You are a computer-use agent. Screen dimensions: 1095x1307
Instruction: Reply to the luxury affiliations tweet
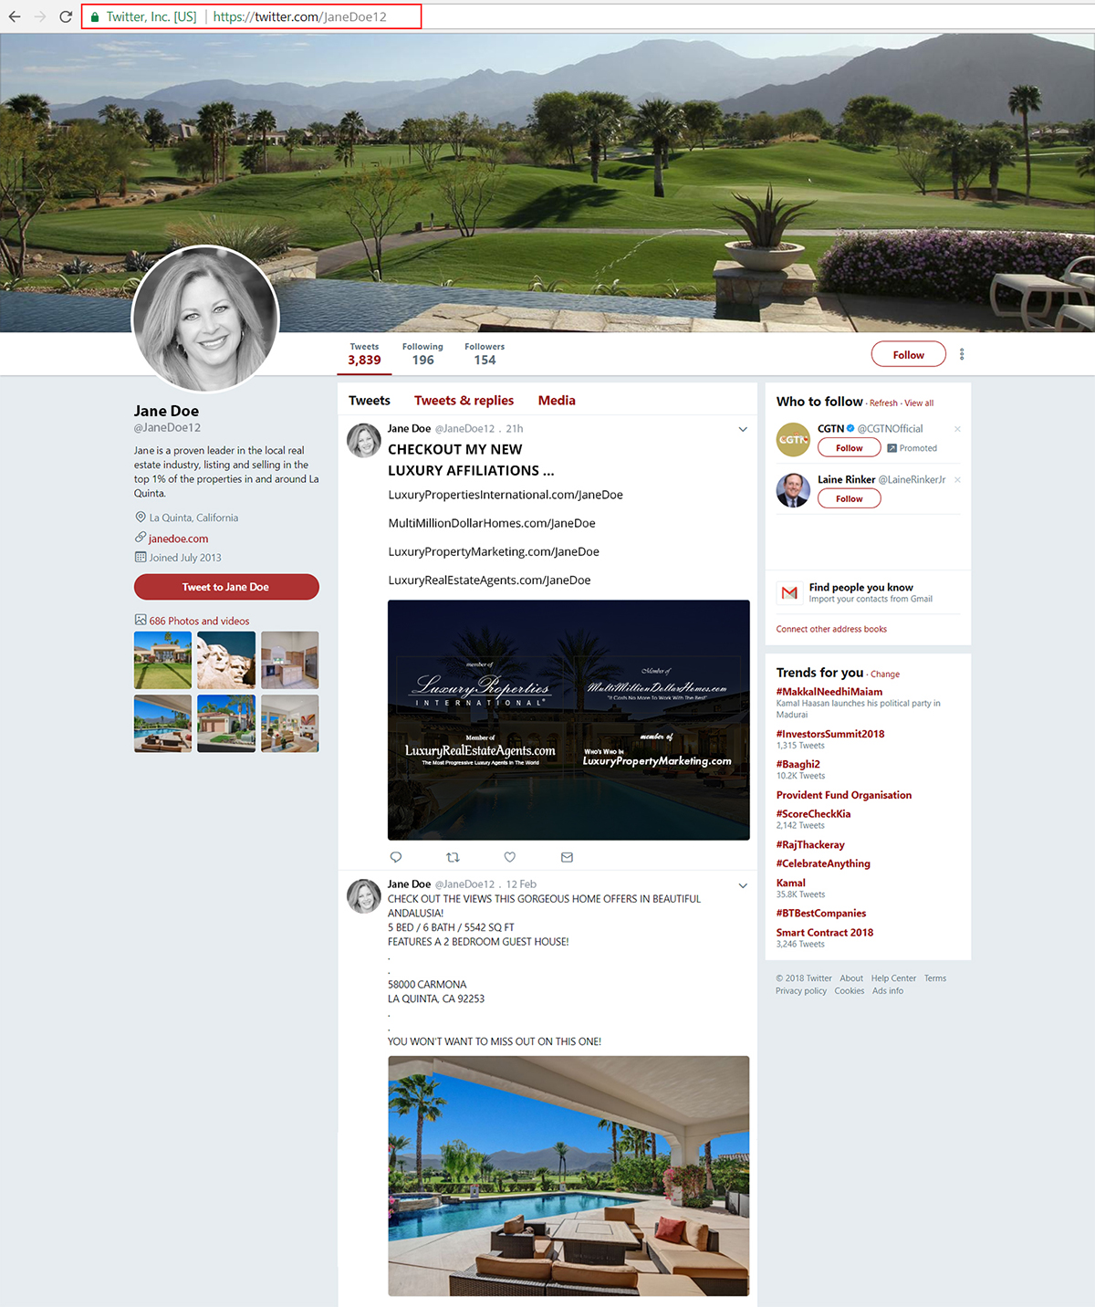pyautogui.click(x=396, y=857)
